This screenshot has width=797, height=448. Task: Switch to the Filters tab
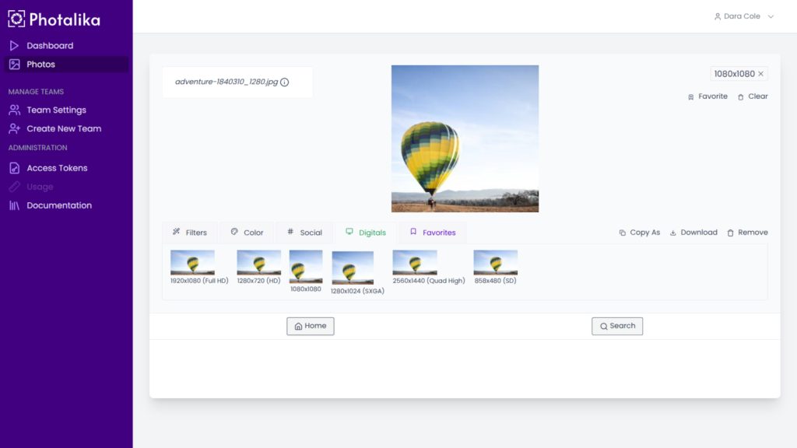pyautogui.click(x=190, y=233)
